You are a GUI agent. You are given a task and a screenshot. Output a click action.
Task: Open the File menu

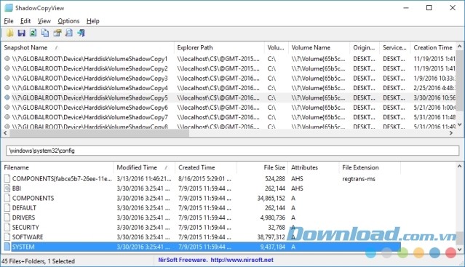[x=9, y=21]
